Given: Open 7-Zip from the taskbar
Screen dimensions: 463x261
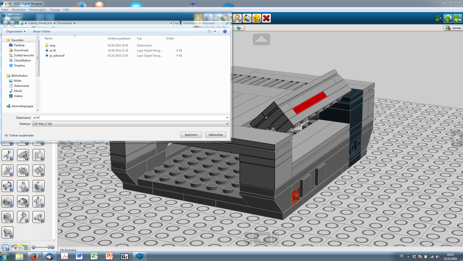Looking at the screenshot, I should pyautogui.click(x=124, y=256).
